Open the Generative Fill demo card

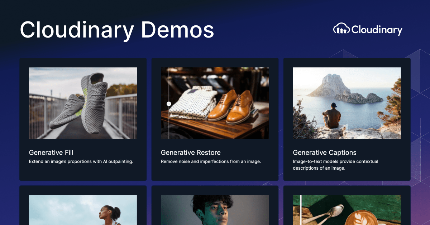click(83, 119)
